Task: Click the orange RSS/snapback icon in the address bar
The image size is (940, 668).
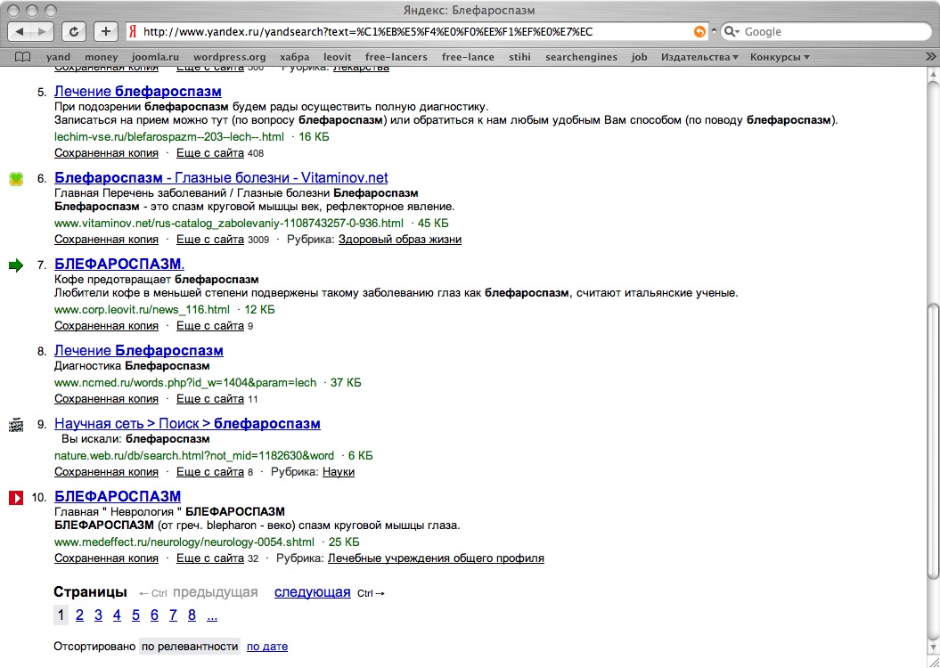Action: [x=699, y=32]
